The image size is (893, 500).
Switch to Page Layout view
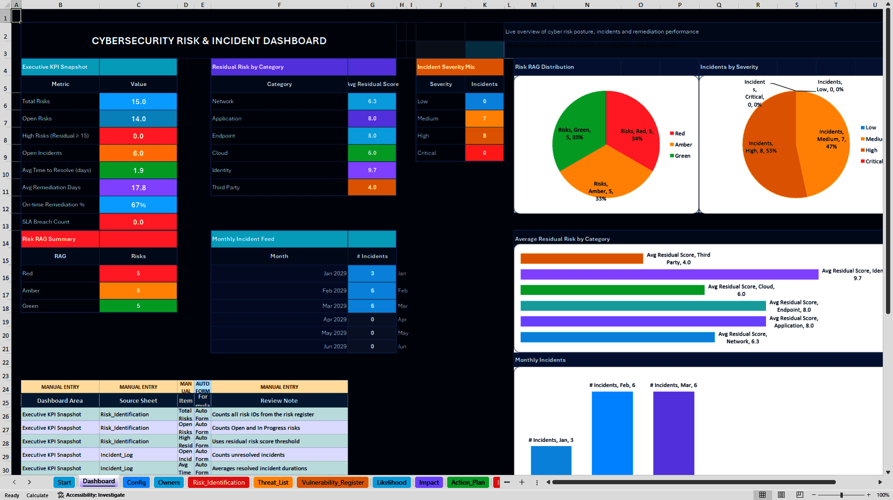coord(781,495)
